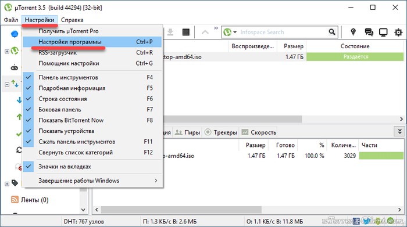This screenshot has width=407, height=227.
Task: Expand the uTorrent logo sidebar tree node
Action: [7, 51]
